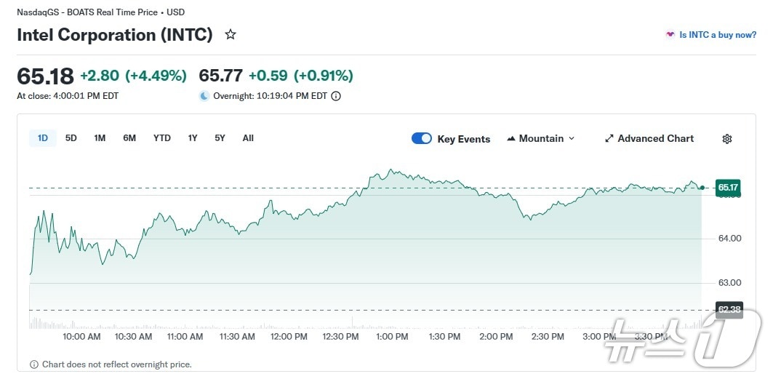
Task: Select the 6M time range
Action: click(129, 138)
